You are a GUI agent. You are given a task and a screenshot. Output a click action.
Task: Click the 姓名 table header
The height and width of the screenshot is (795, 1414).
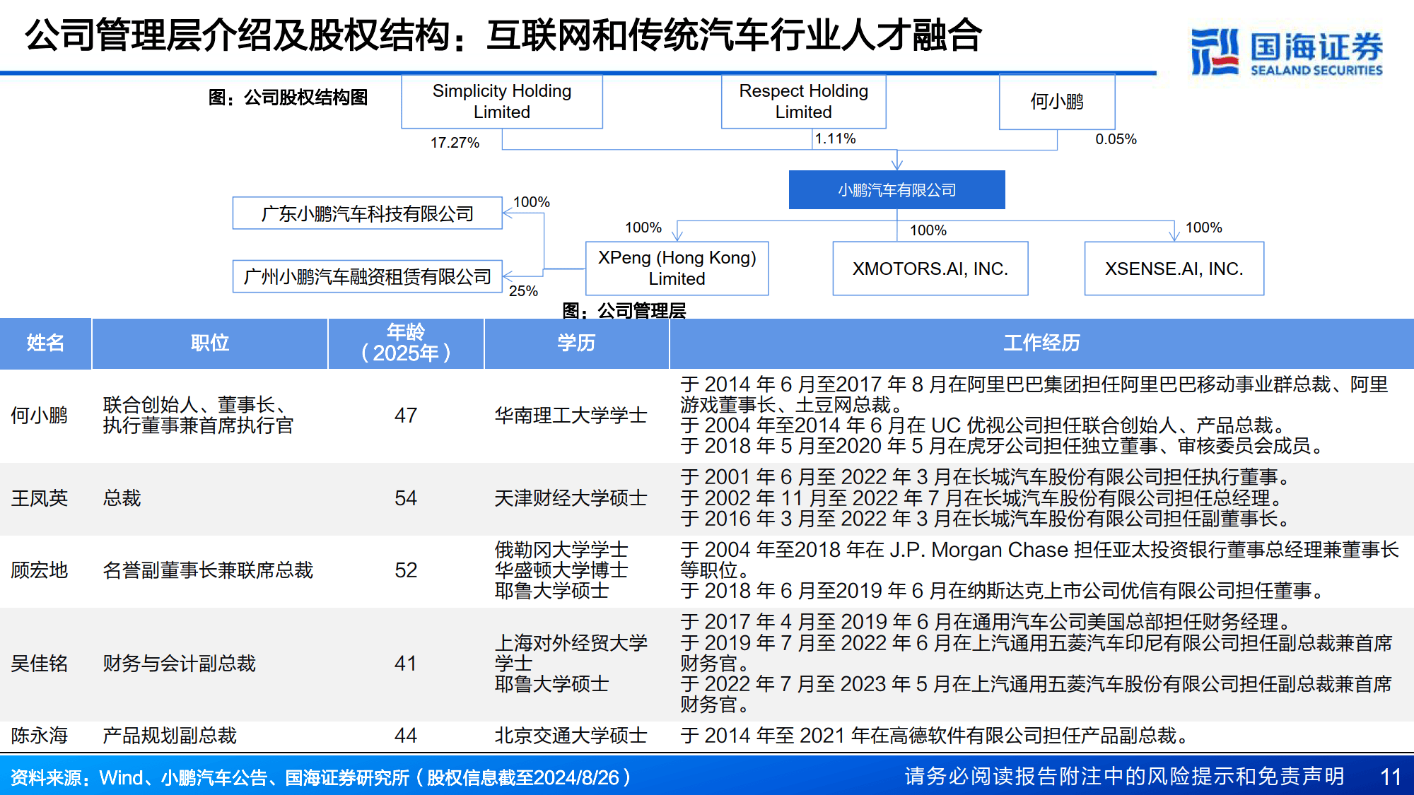[45, 343]
